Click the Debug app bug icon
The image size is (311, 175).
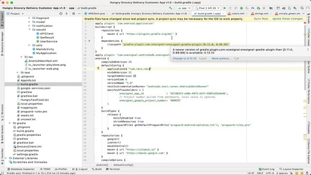[x=242, y=8]
